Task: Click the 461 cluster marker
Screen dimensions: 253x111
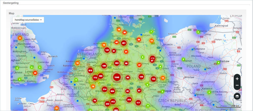Action: tap(124, 43)
